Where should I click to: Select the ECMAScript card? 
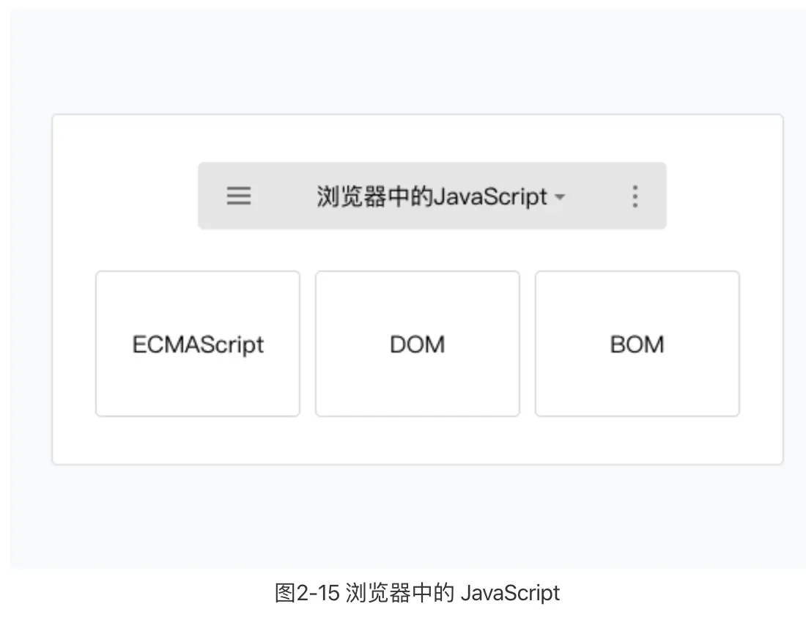[198, 343]
